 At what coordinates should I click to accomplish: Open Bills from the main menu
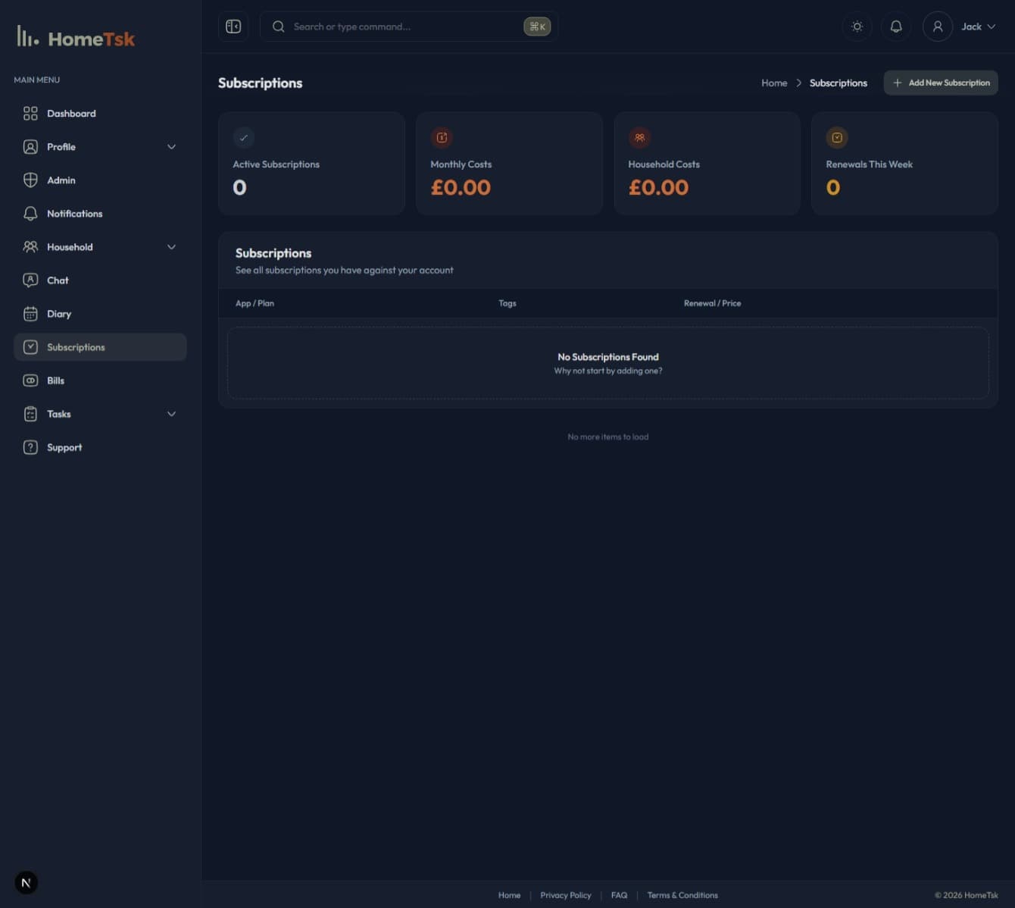tap(55, 380)
